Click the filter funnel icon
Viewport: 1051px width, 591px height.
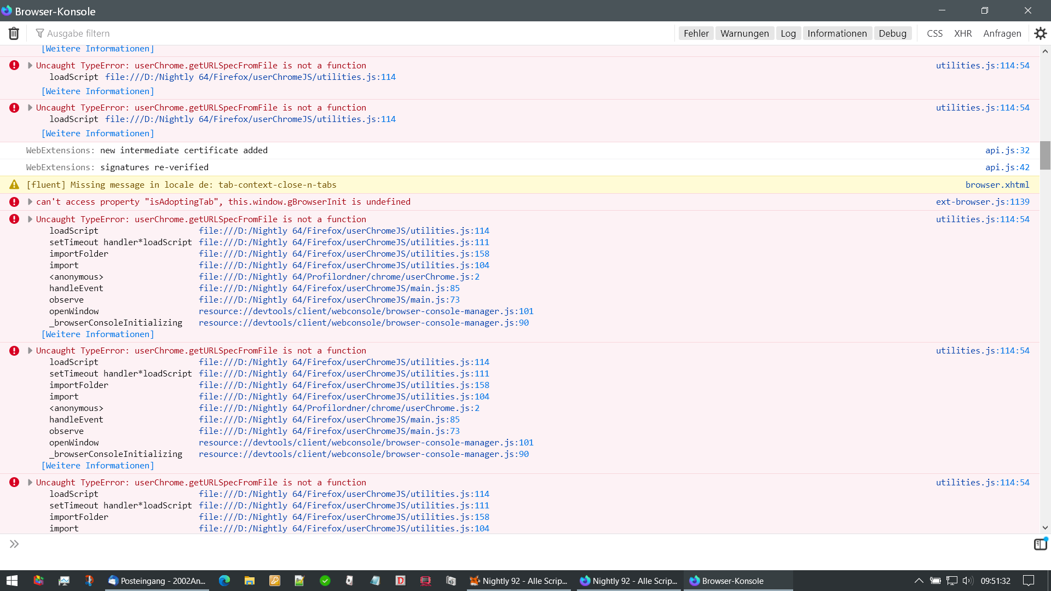coord(39,33)
